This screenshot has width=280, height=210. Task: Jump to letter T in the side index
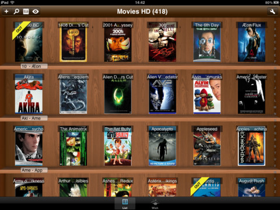click(x=275, y=153)
